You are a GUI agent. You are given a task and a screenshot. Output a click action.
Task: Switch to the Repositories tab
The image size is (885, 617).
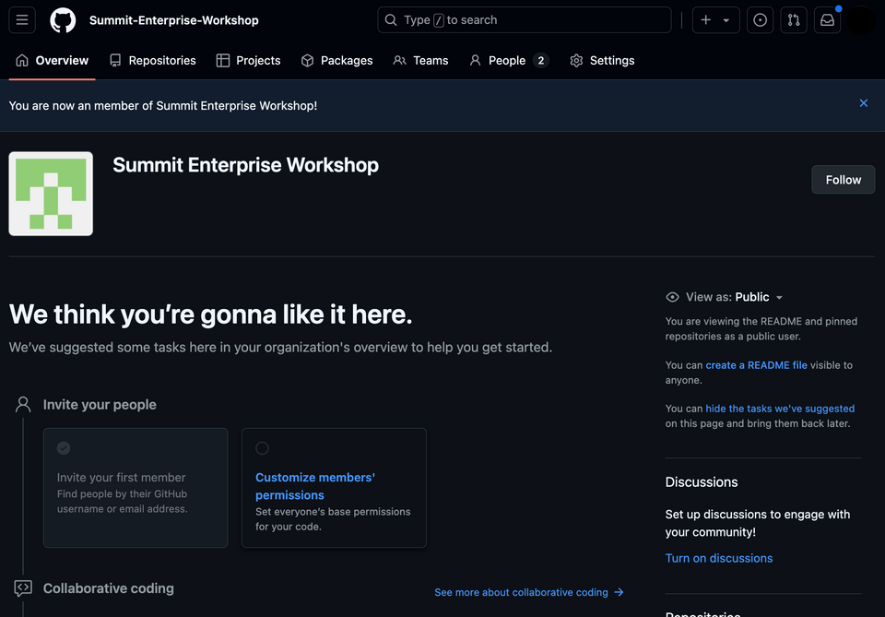[153, 60]
